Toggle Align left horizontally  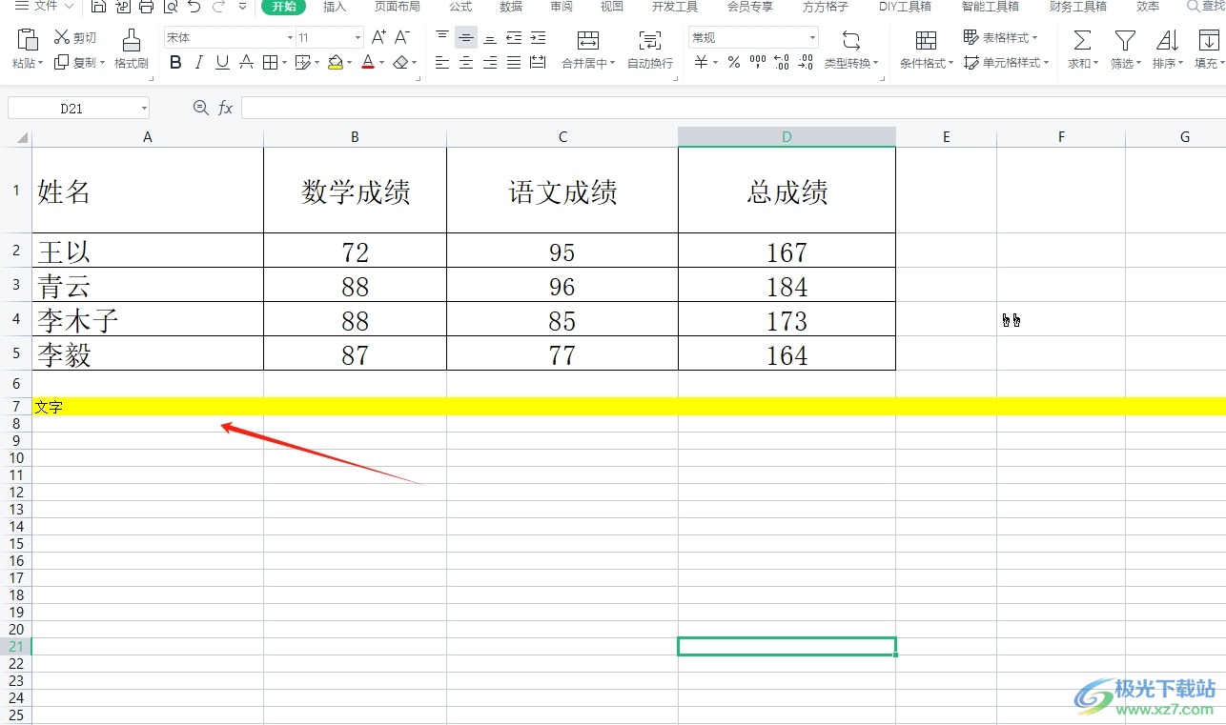442,63
